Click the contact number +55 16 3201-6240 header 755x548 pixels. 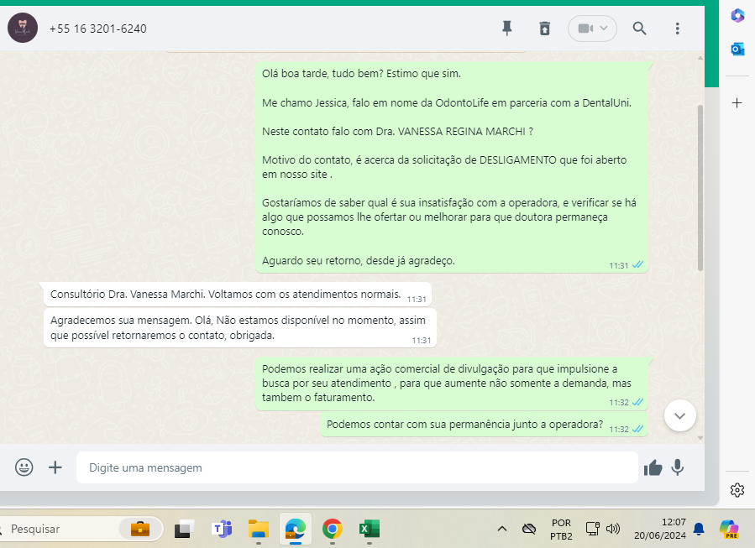coord(97,29)
